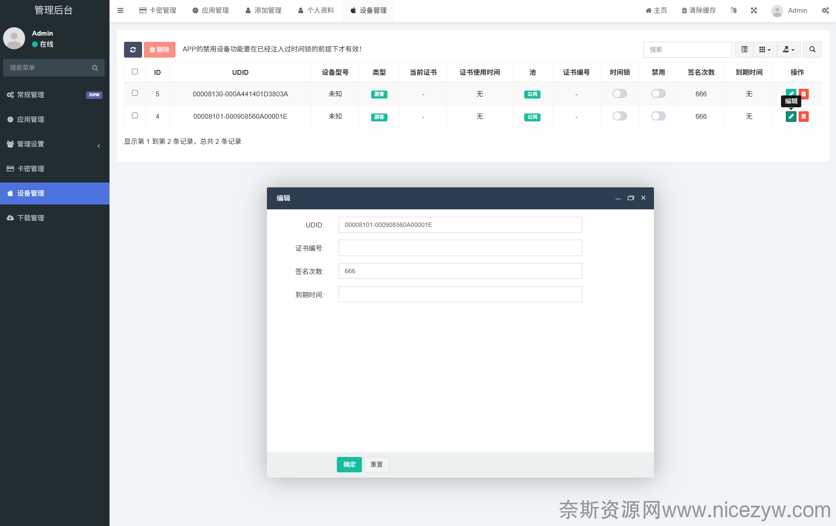Open 下载管理 in the sidebar
Screen dimensions: 836x526
pyautogui.click(x=55, y=218)
